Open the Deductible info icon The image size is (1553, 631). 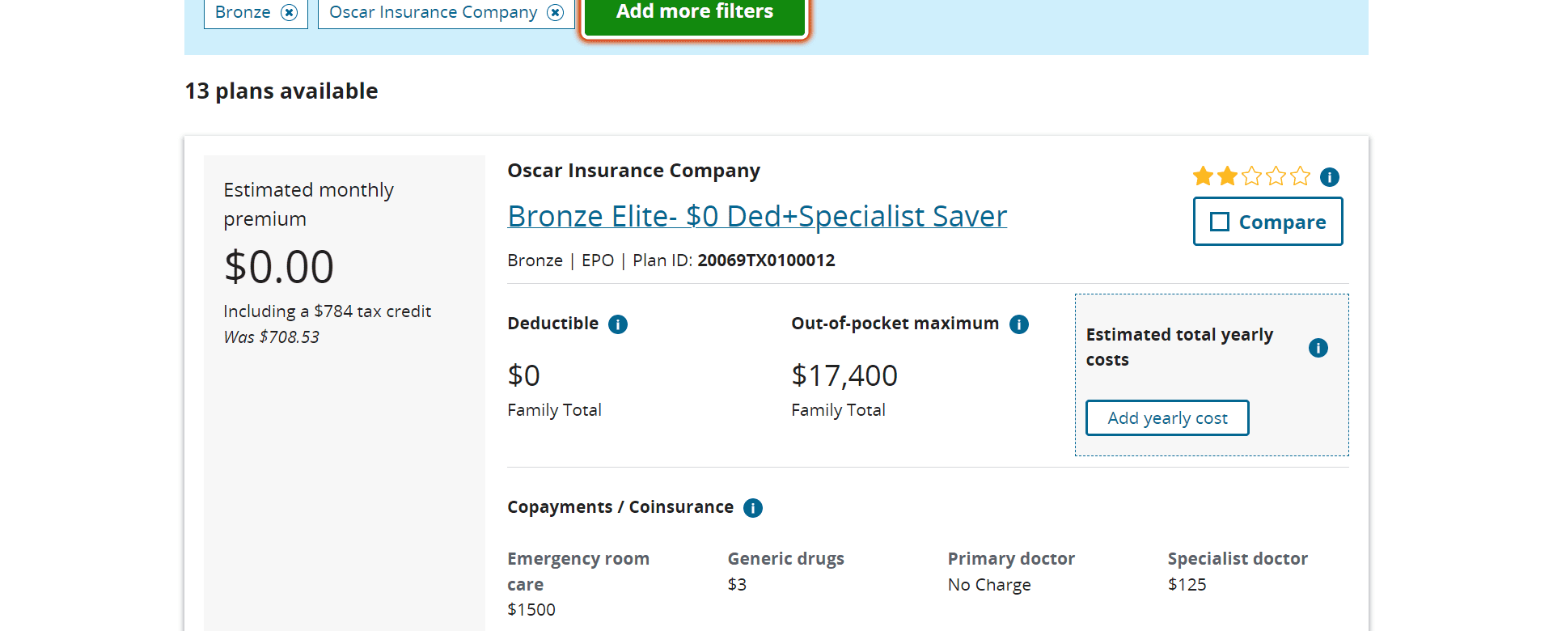coord(618,324)
